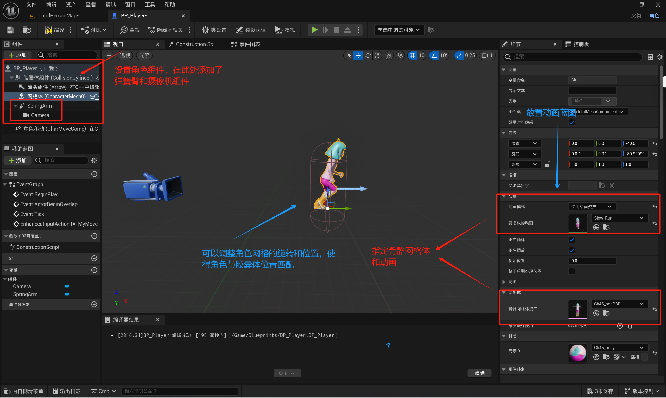Toggle the 正在循环 checkbox
This screenshot has height=398, width=666.
[572, 240]
